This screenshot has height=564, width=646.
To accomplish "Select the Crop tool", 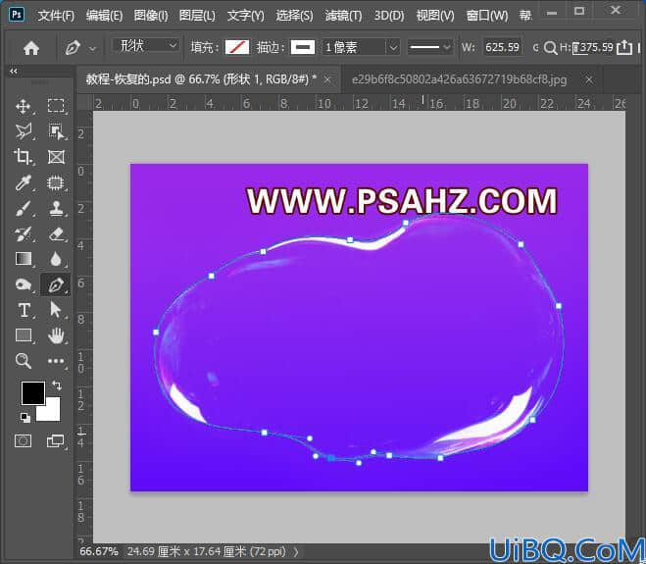I will (24, 157).
